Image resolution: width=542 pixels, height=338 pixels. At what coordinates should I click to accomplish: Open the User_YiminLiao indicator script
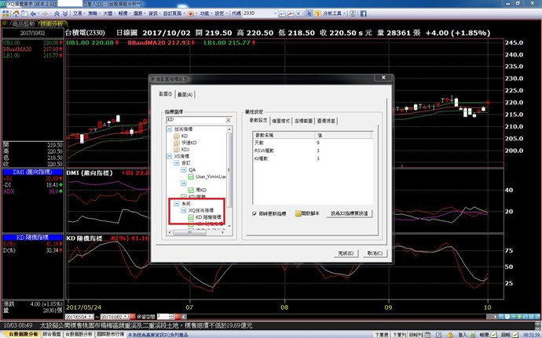(x=210, y=176)
